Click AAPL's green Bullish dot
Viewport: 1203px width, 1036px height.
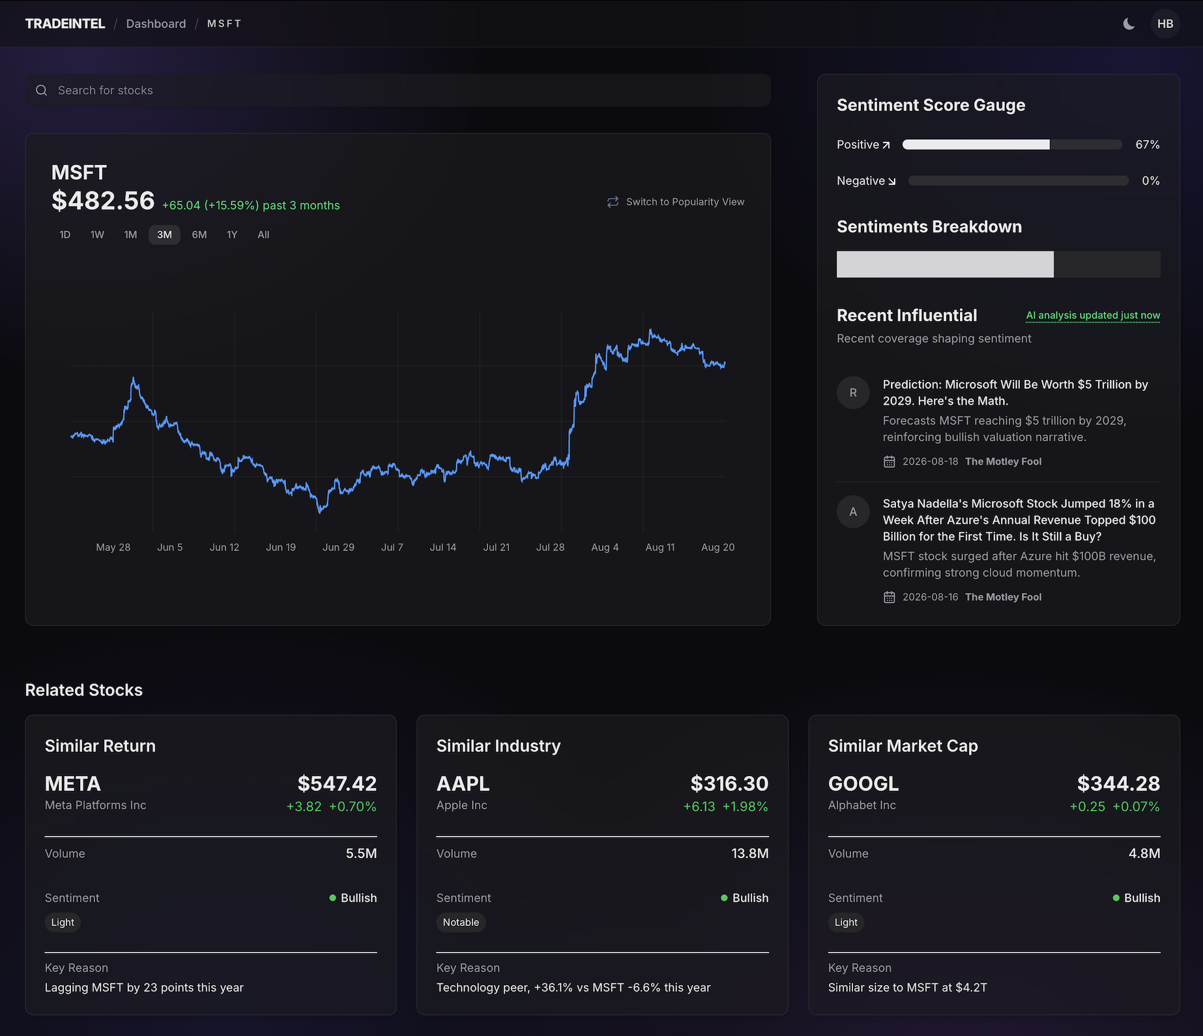pyautogui.click(x=724, y=898)
